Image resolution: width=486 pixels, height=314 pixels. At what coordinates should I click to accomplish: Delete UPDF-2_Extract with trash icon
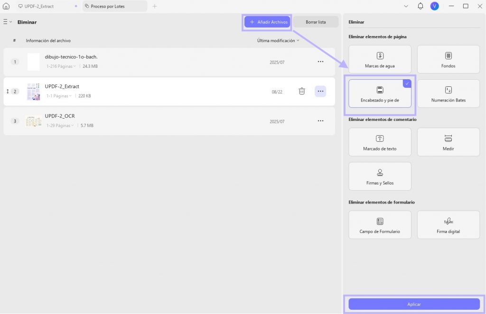click(301, 92)
